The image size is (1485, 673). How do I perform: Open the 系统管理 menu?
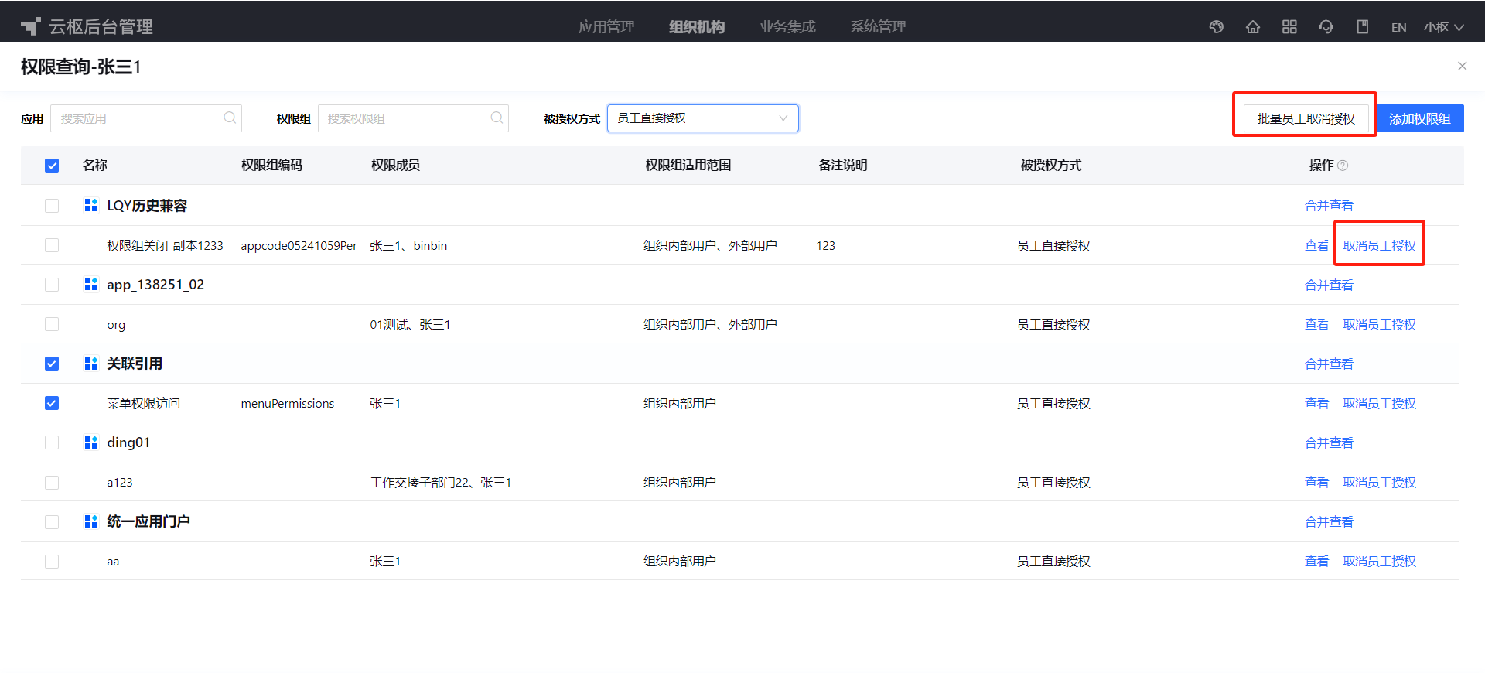[878, 27]
